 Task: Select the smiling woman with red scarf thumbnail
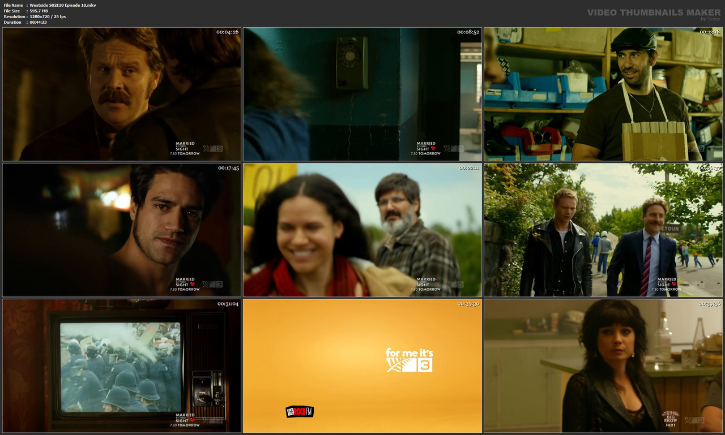[362, 230]
